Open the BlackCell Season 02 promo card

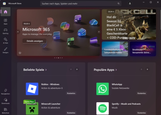[129, 24]
